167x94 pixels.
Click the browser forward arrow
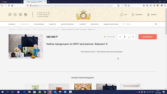(x=5, y=5)
